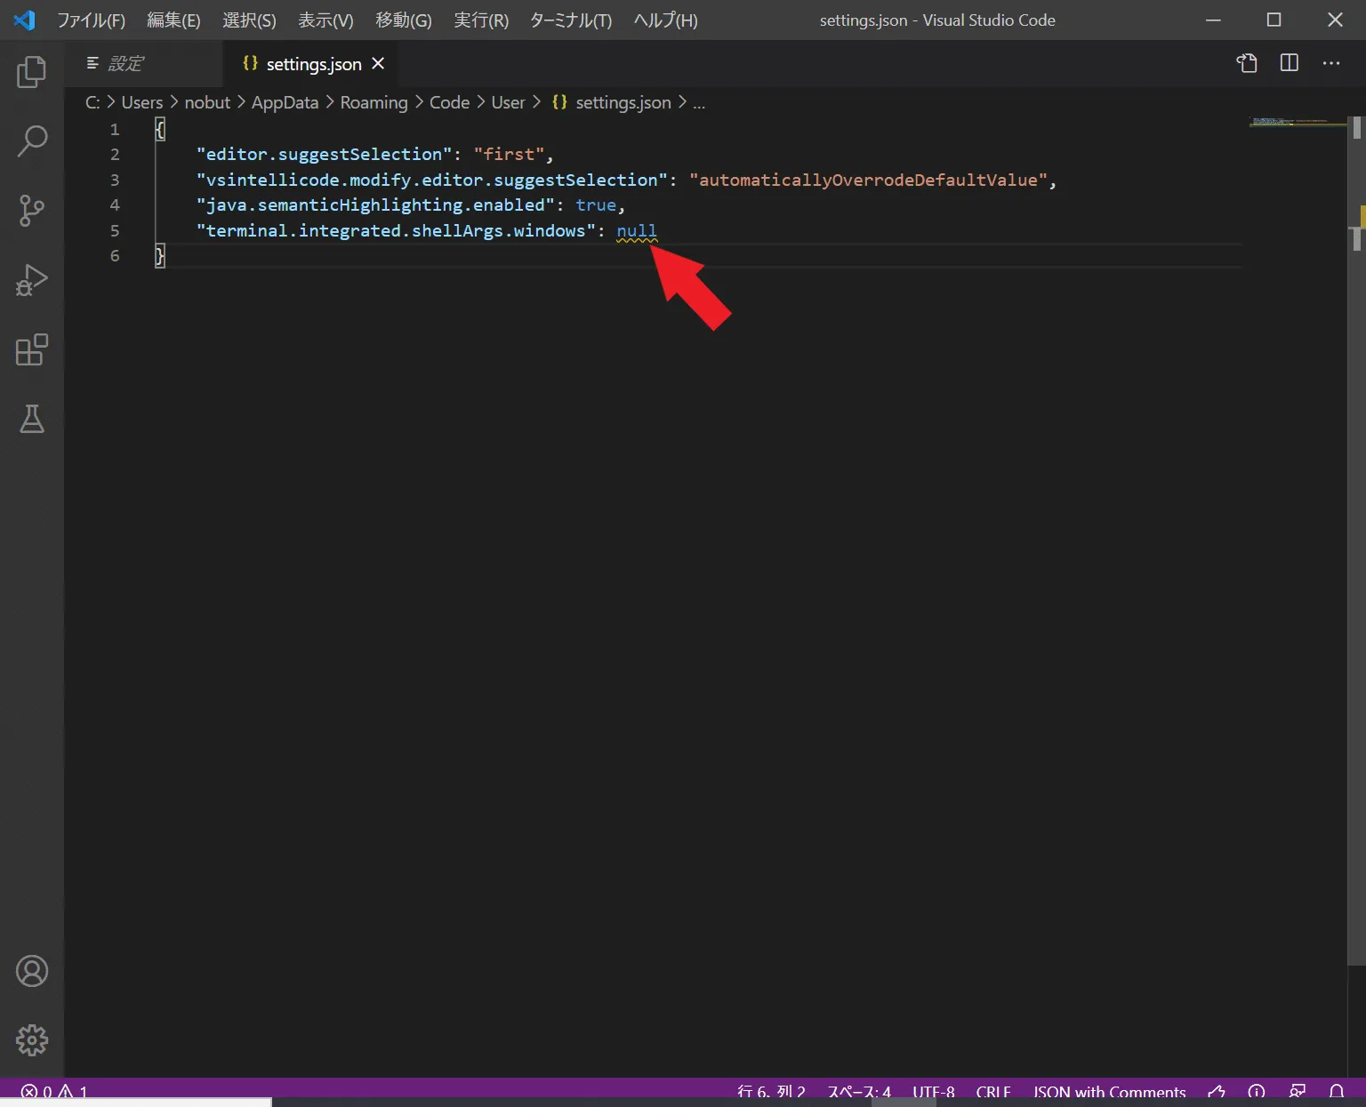Open the Explorer view
The width and height of the screenshot is (1366, 1107).
point(32,72)
